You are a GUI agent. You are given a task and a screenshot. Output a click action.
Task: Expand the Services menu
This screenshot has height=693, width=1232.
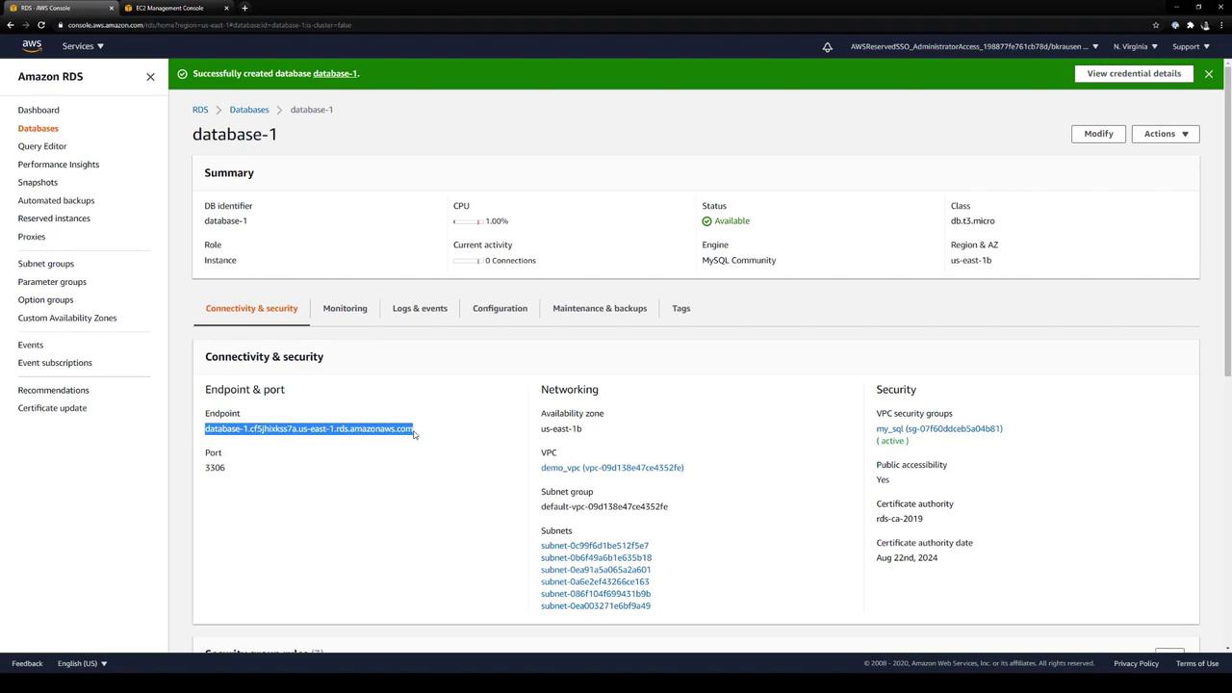click(x=83, y=46)
